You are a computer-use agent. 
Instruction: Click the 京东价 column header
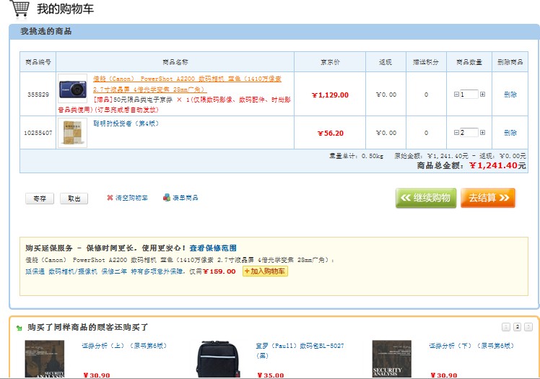tap(330, 62)
